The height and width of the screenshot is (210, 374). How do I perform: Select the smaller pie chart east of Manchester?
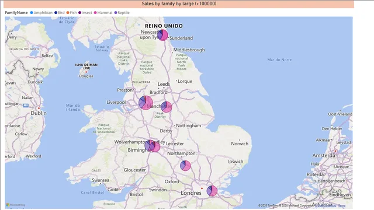pyautogui.click(x=167, y=107)
